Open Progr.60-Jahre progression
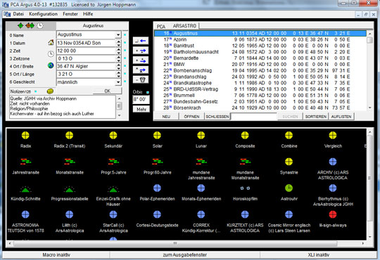This screenshot has width=380, height=260. pyautogui.click(x=157, y=162)
